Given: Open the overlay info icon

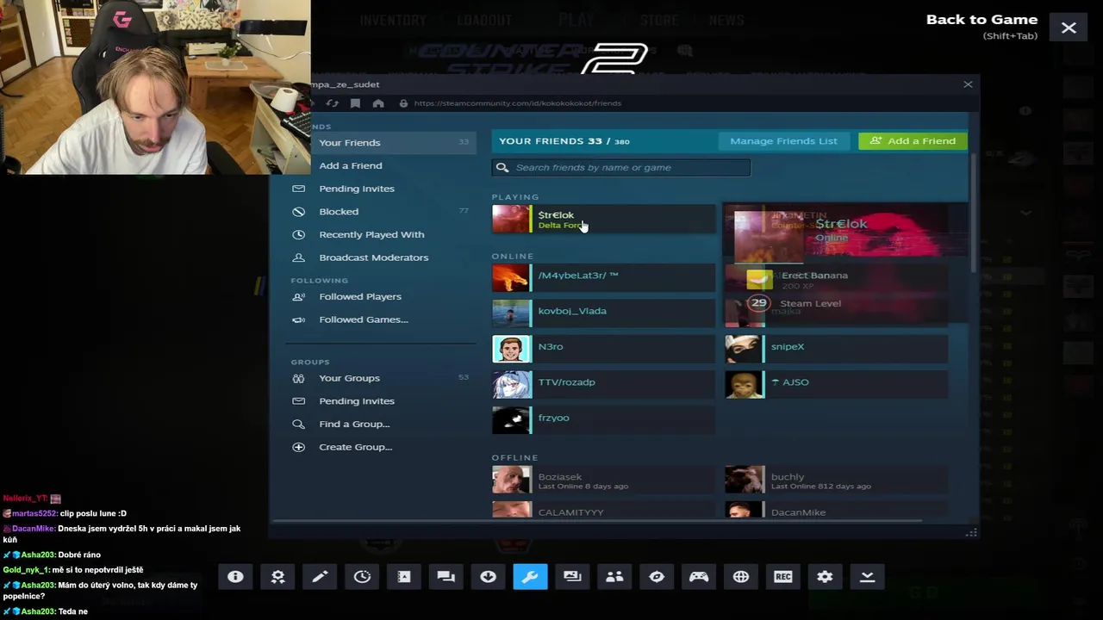Looking at the screenshot, I should [x=235, y=577].
